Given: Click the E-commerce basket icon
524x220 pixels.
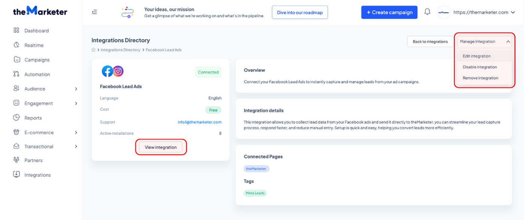Looking at the screenshot, I should [x=16, y=132].
